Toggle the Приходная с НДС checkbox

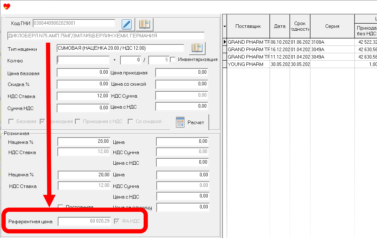(78, 121)
